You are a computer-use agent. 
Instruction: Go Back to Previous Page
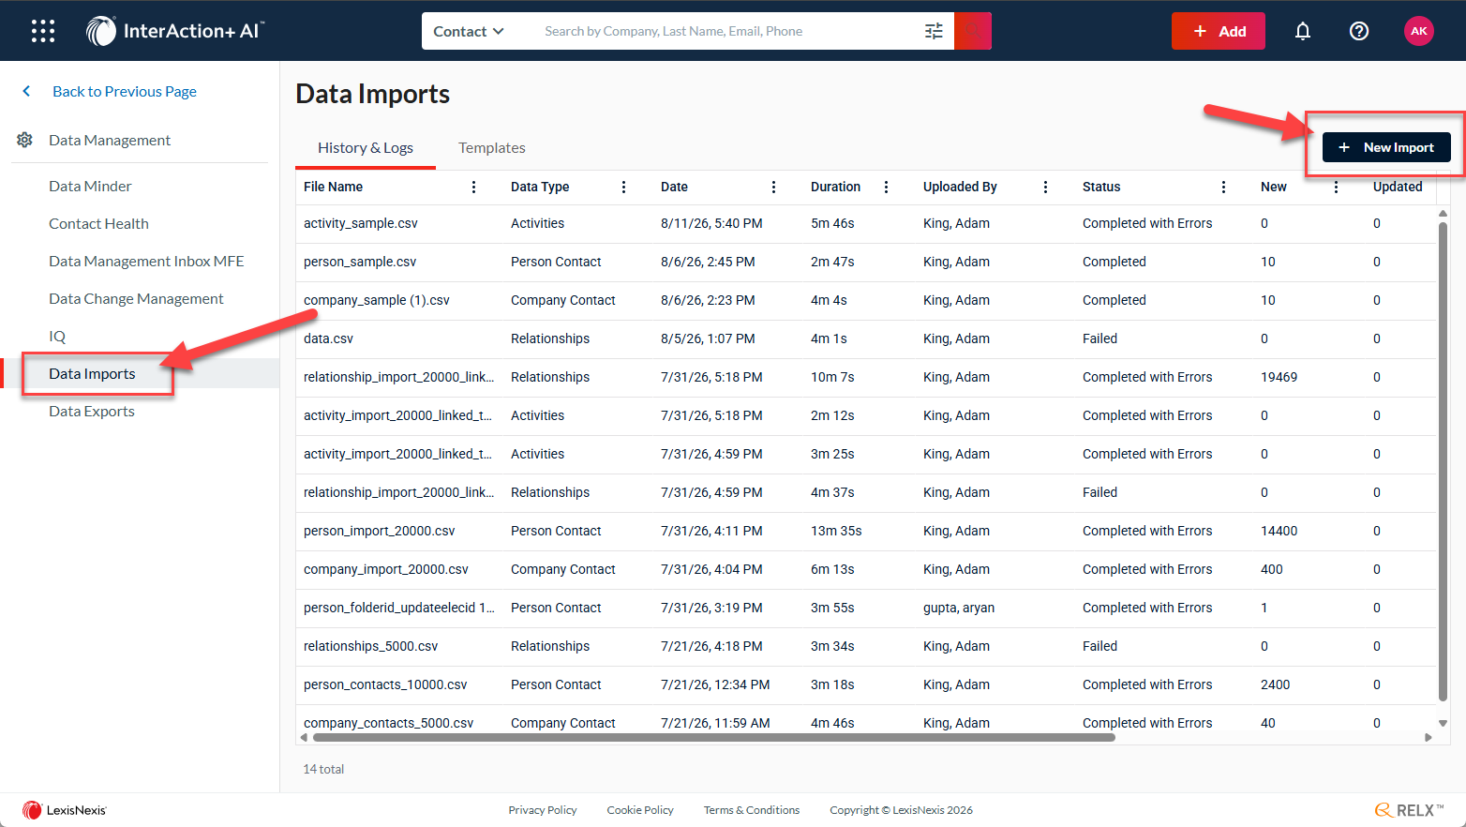tap(125, 91)
